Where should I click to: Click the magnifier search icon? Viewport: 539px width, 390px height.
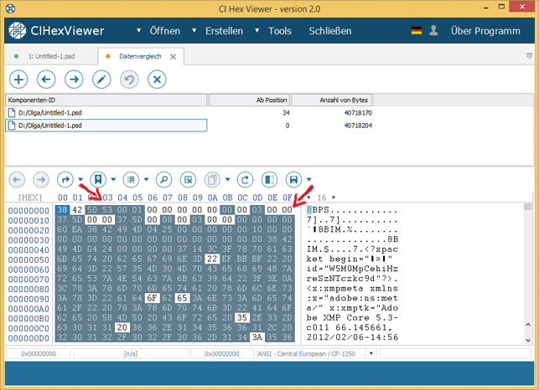pos(164,179)
